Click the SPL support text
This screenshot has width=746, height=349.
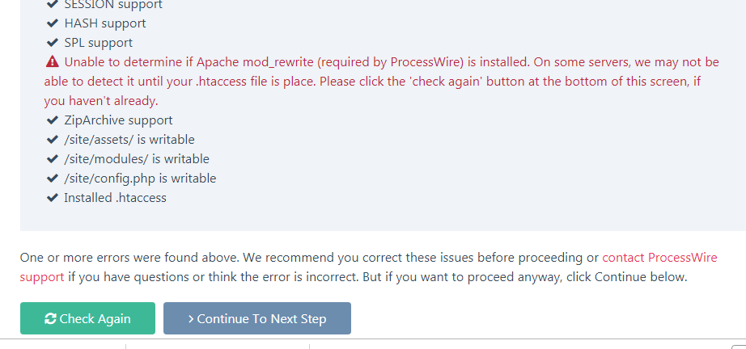click(x=98, y=43)
